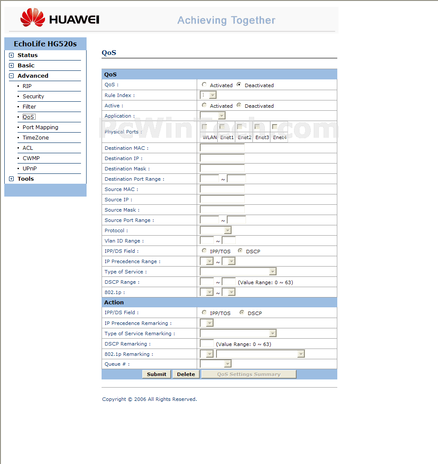Screen dimensions: 438x464
Task: Click the Source IP input field
Action: pyautogui.click(x=222, y=199)
